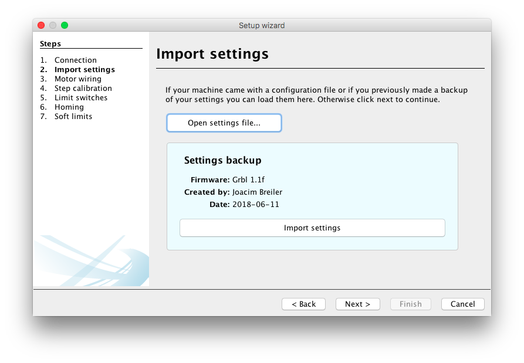Click the Open settings file... button

(224, 123)
